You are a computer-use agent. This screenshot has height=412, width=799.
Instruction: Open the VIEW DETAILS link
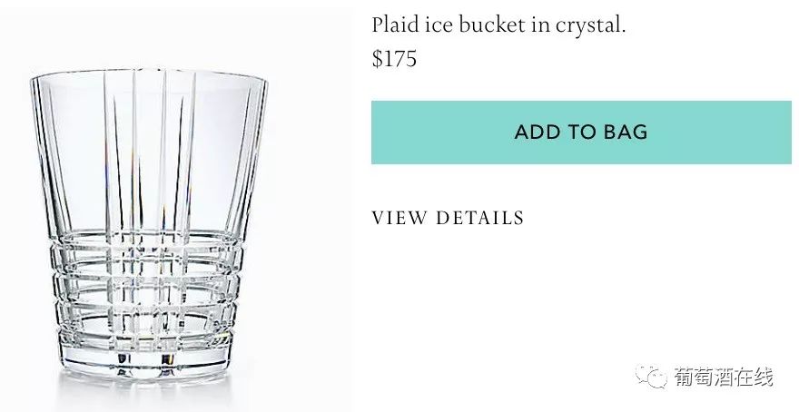click(x=448, y=218)
